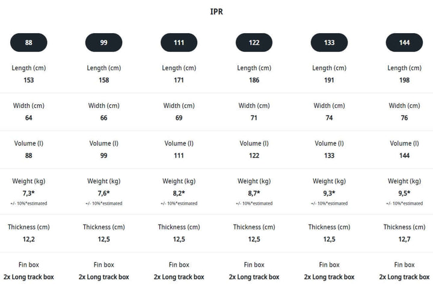Screen dimensions: 433x289
Task: Click the IPR heading title
Action: click(x=216, y=11)
